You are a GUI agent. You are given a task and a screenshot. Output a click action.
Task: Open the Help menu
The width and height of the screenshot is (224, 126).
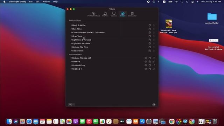pos(55,2)
